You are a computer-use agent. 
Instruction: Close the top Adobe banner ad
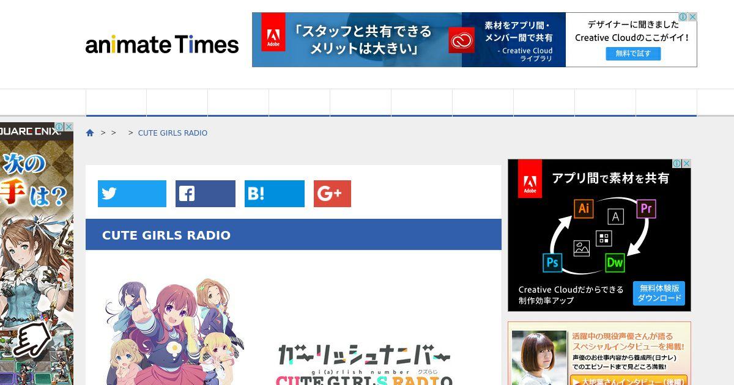pos(692,17)
